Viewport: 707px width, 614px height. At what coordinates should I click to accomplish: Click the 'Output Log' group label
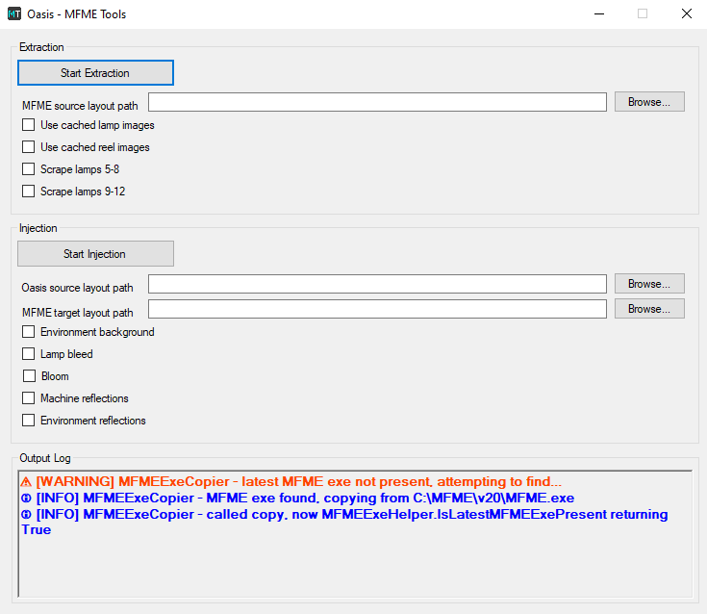pos(45,458)
